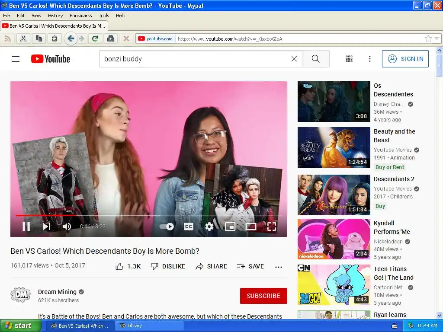Go to the YouTube home logo

point(51,59)
